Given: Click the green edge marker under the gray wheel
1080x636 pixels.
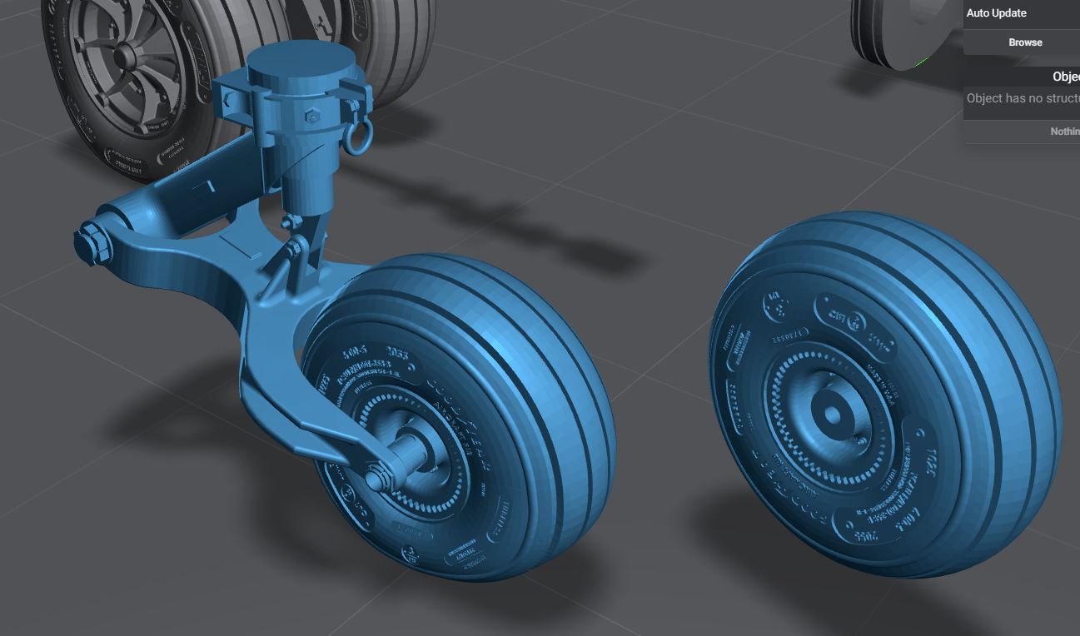Looking at the screenshot, I should click(x=920, y=62).
